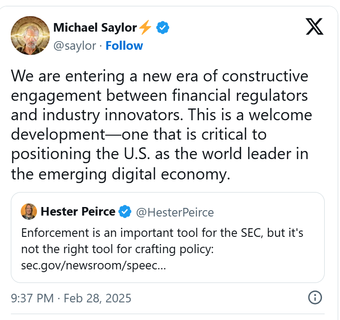Screen dimensions: 340x320
Task: Open the Twitter info icon
Action: click(314, 298)
